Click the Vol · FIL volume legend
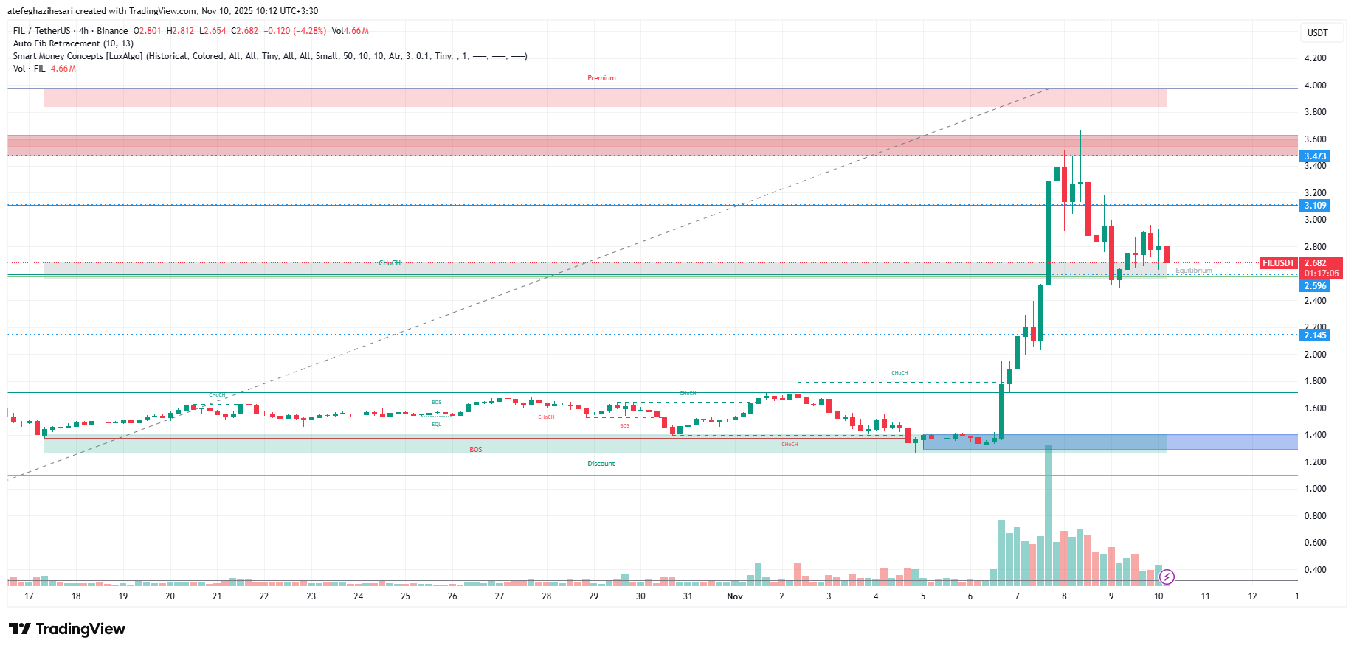This screenshot has width=1354, height=651. (x=44, y=69)
